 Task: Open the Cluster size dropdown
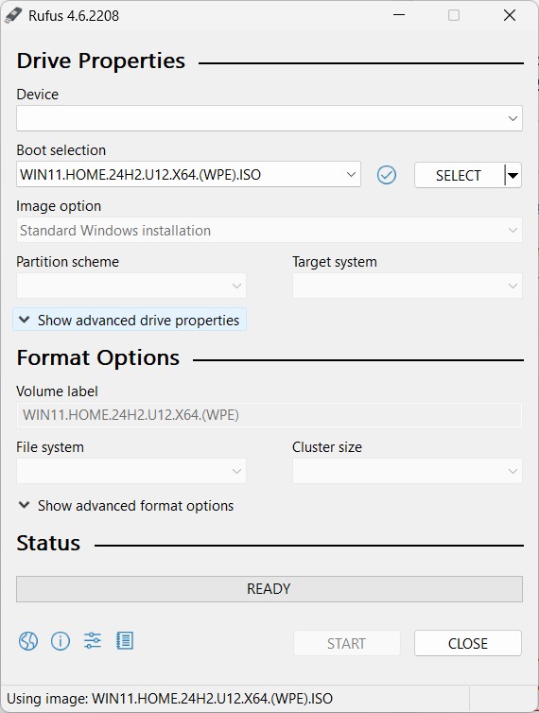click(x=408, y=471)
